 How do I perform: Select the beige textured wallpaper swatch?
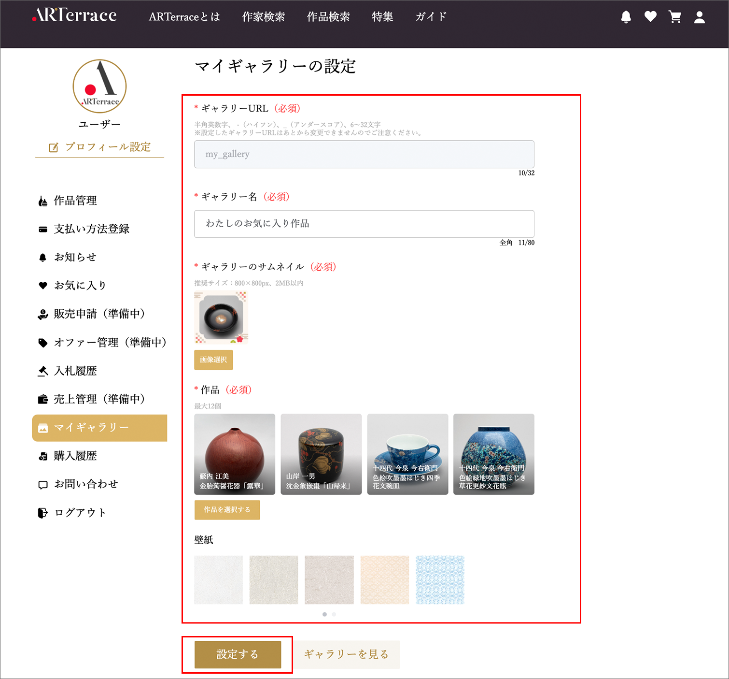274,580
